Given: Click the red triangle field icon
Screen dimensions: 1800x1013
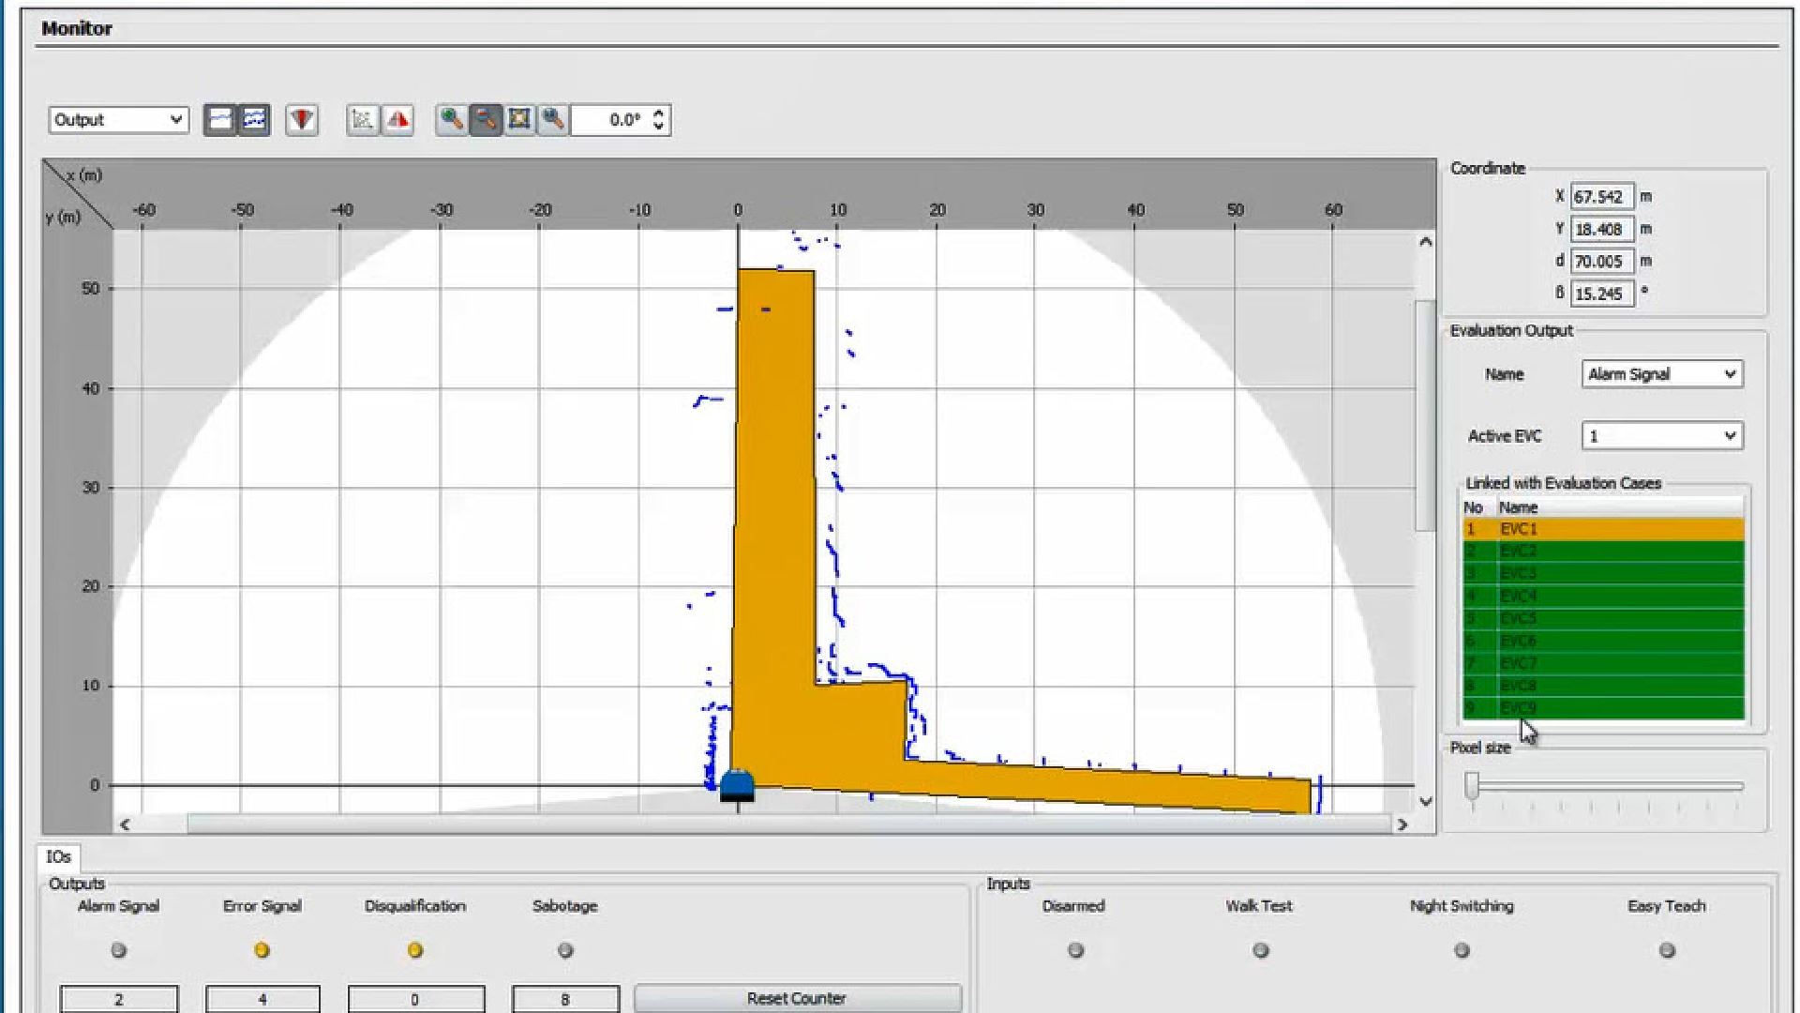Looking at the screenshot, I should pyautogui.click(x=397, y=119).
